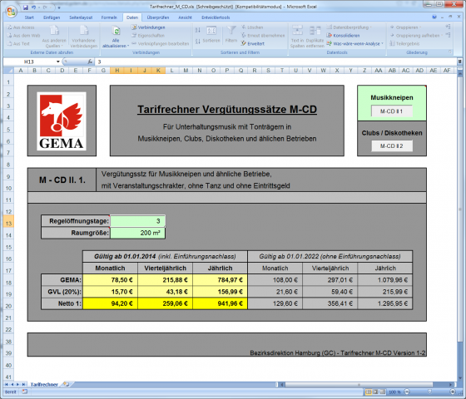Click hide detail icon in Gliederung
Image resolution: width=466 pixels, height=399 pixels.
click(x=448, y=35)
